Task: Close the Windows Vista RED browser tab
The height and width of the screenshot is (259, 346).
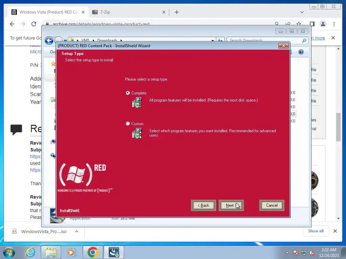Action: tap(83, 12)
